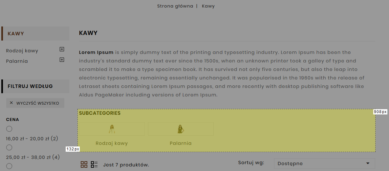Click the KAWY sidebar heading
Image resolution: width=389 pixels, height=171 pixels.
click(x=16, y=33)
